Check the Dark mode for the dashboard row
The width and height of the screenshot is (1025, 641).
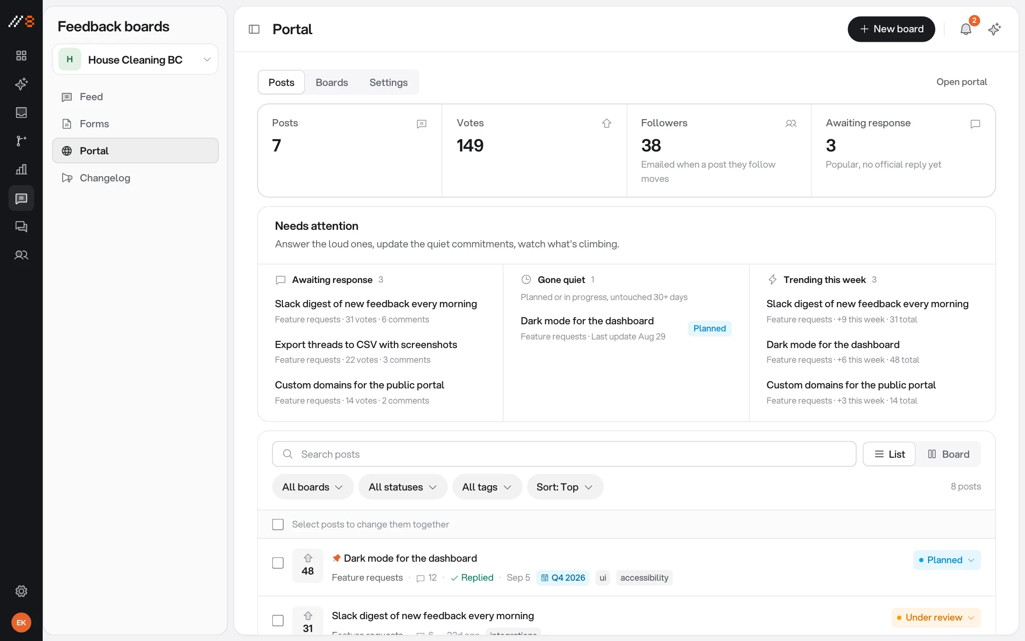(x=278, y=563)
